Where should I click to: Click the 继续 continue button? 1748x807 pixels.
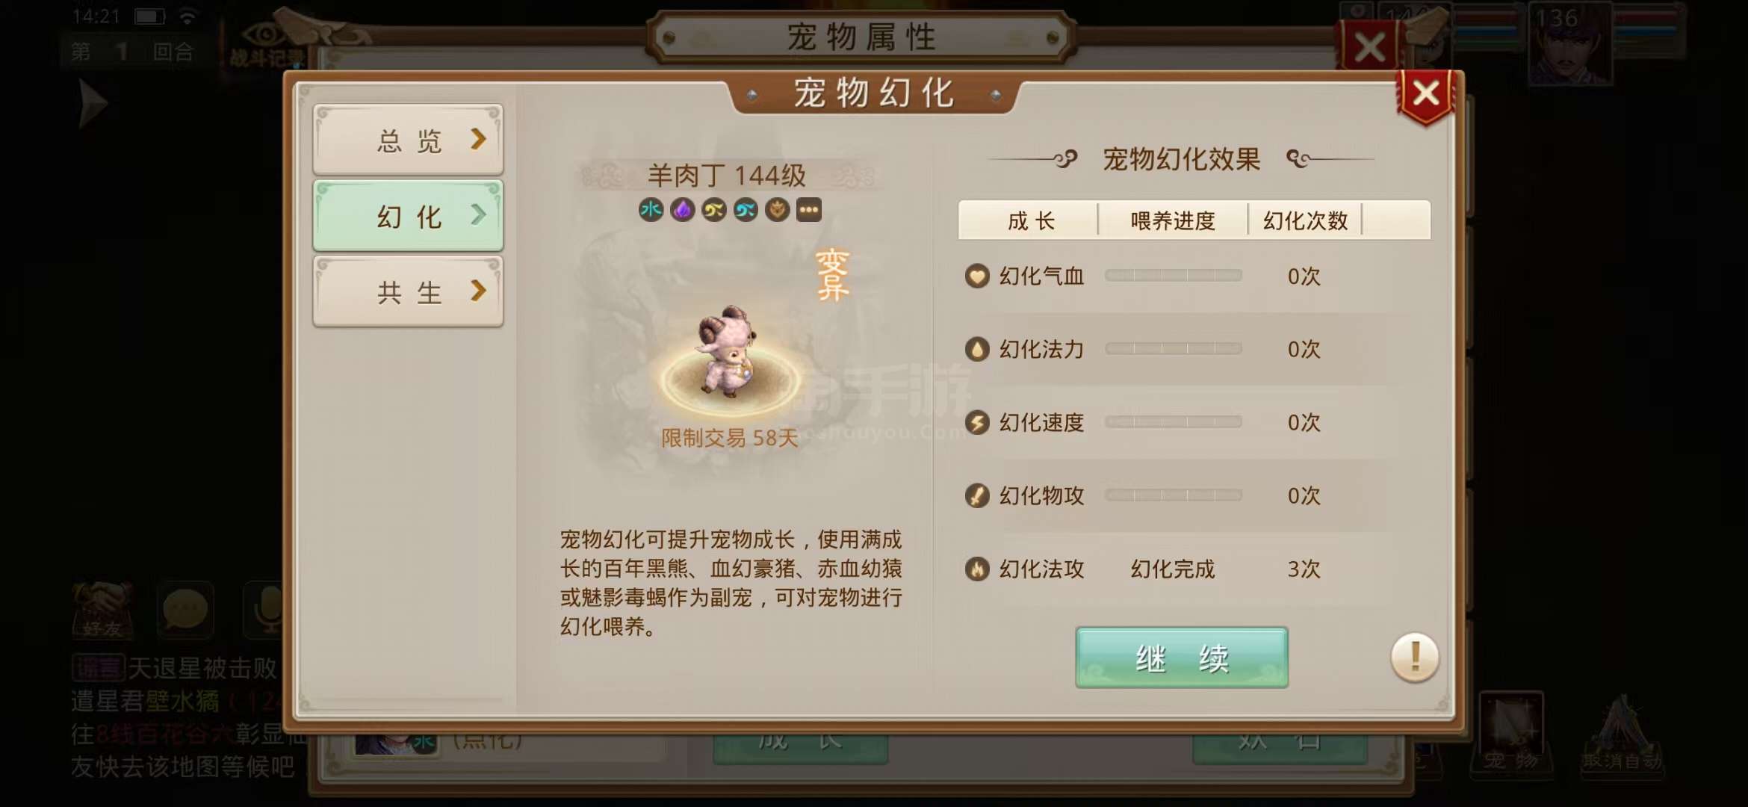click(1182, 658)
